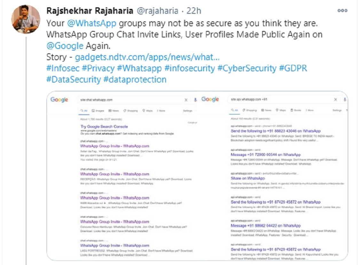This screenshot has height=265, width=363.
Task: Click the Rajshekhar Rajaharia display name
Action: pos(90,11)
